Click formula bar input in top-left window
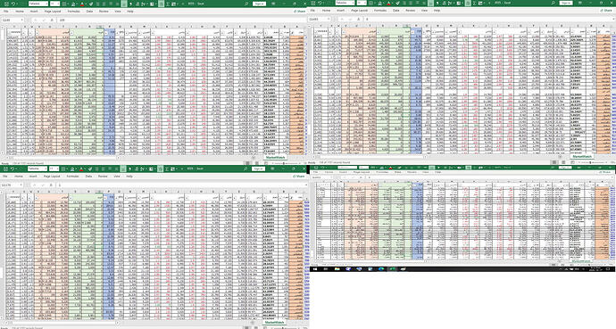This screenshot has width=616, height=329. [x=180, y=20]
